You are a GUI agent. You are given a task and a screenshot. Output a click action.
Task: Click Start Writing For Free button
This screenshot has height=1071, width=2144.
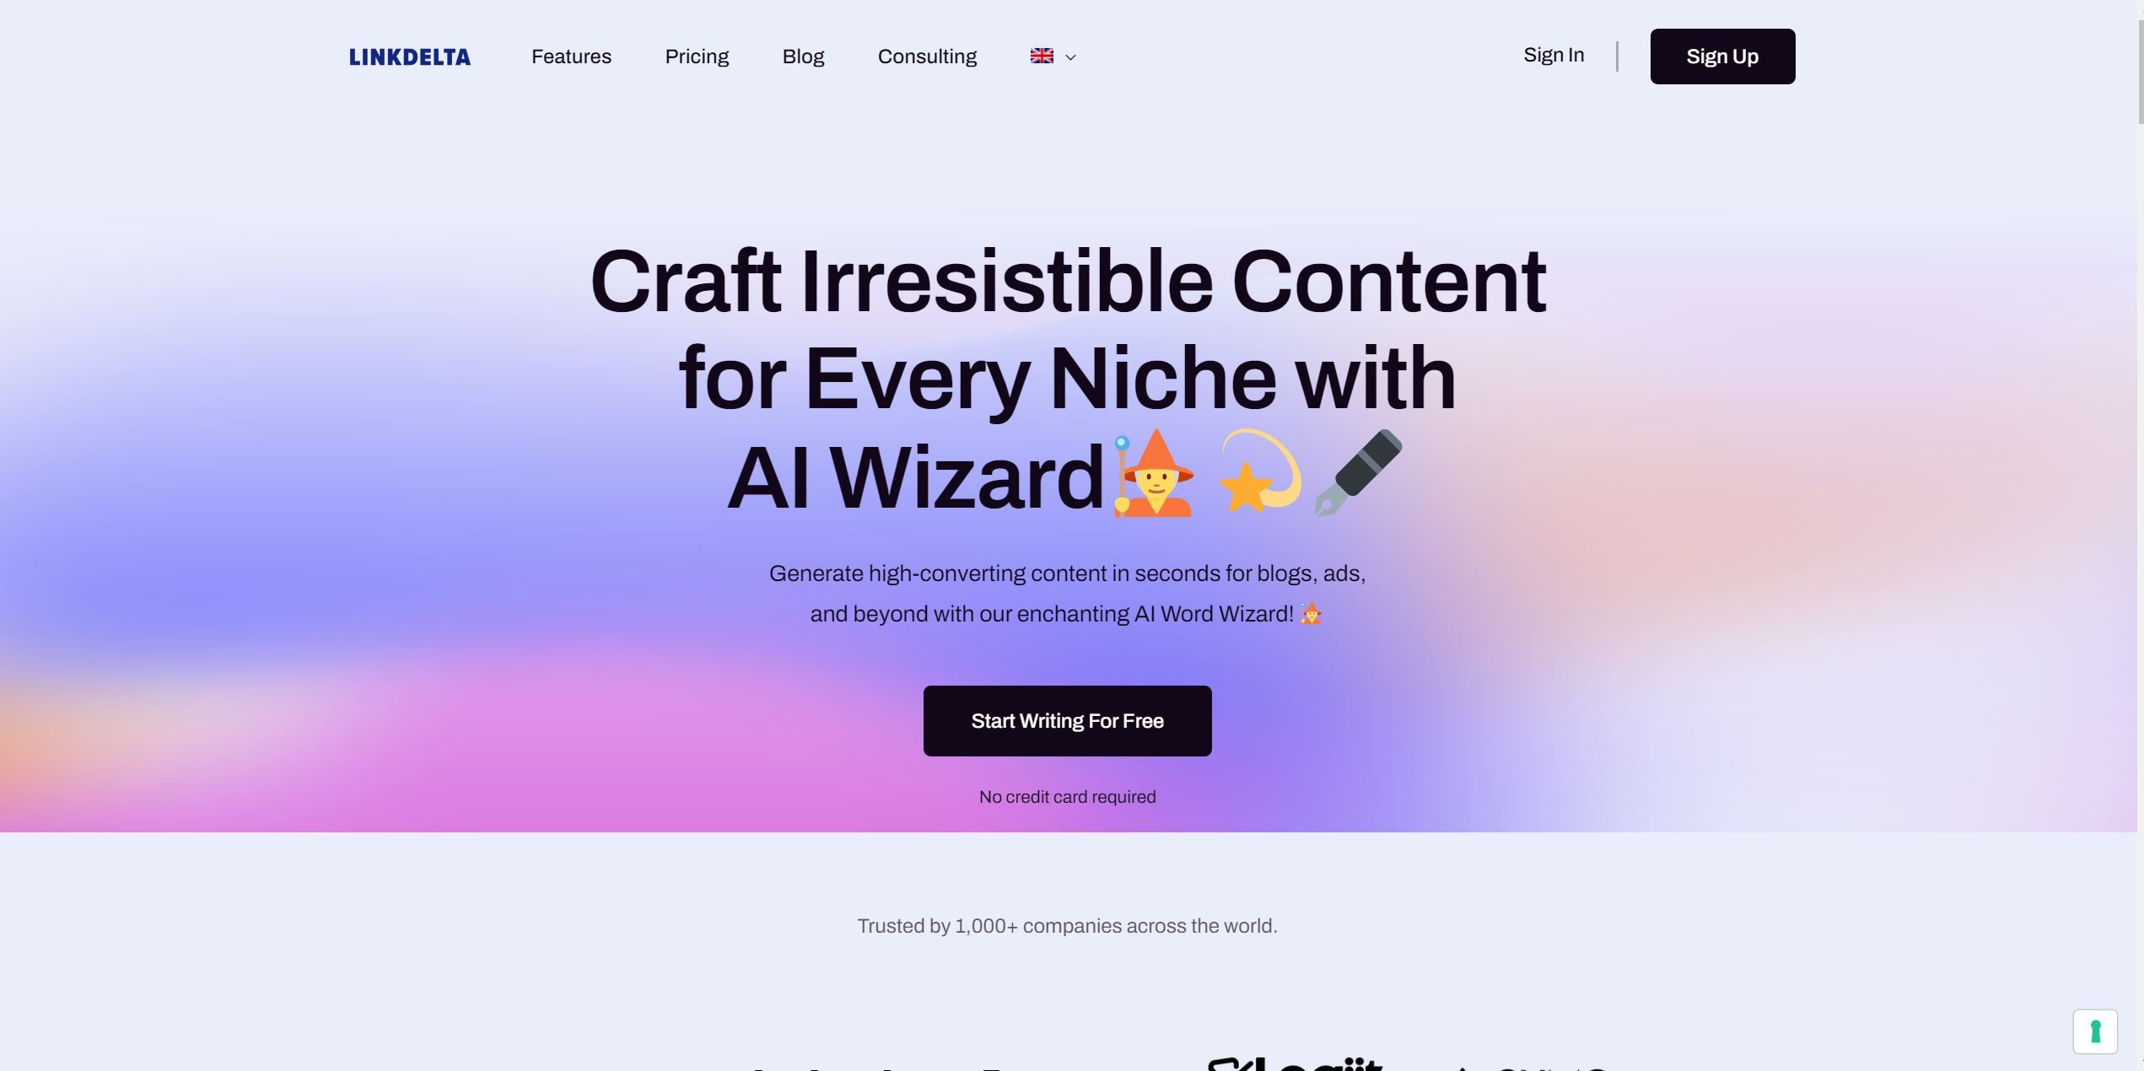tap(1067, 719)
